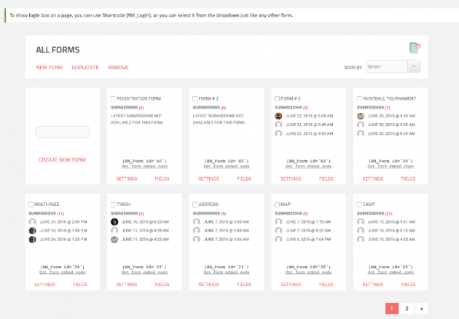Image resolution: width=459 pixels, height=319 pixels.
Task: Open Settings for Address form
Action: pos(208,285)
